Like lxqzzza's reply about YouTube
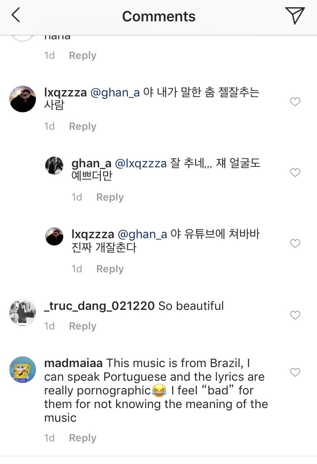Image resolution: width=317 pixels, height=464 pixels. coord(295,243)
